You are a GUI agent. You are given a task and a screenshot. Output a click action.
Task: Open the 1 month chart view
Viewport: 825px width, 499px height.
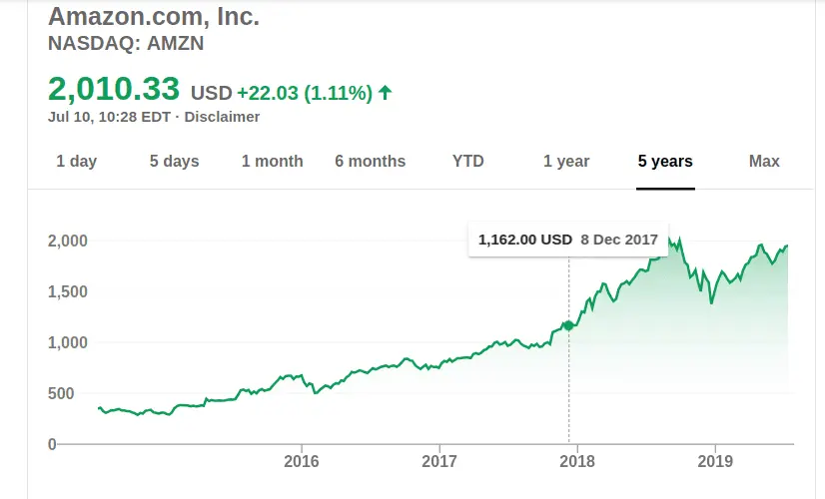tap(272, 161)
